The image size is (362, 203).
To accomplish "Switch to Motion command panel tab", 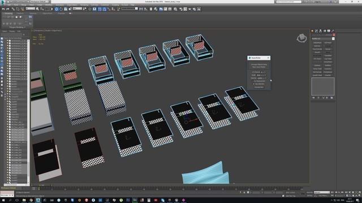I will (325, 31).
